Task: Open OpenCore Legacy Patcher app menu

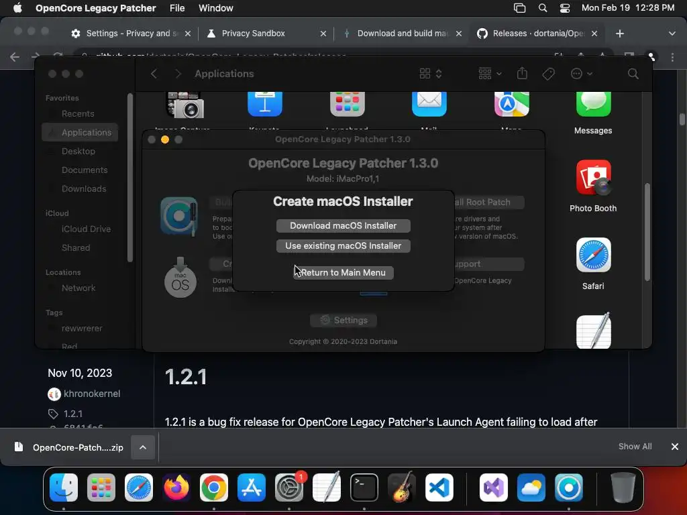Action: [95, 8]
